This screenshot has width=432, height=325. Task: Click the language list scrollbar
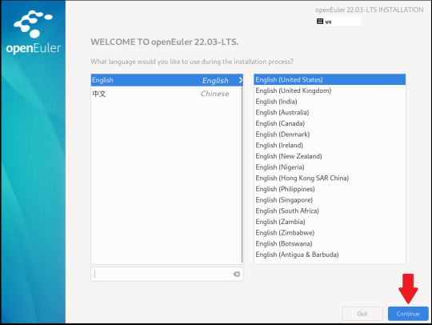coord(242,169)
